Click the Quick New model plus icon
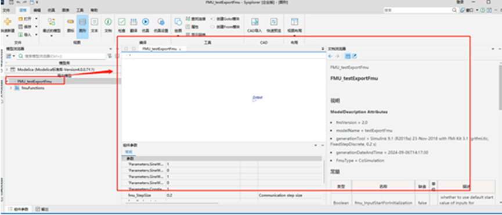The image size is (502, 215). click(x=8, y=21)
